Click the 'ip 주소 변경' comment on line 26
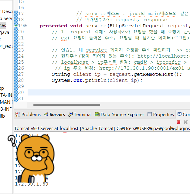190x194 pixels. pyautogui.click(x=123, y=68)
